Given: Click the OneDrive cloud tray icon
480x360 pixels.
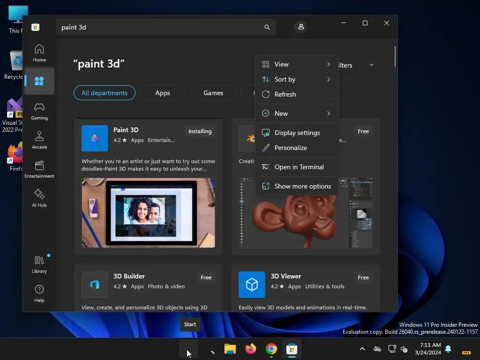Looking at the screenshot, I should click(x=377, y=349).
